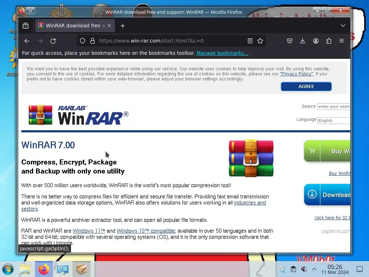Click the green Buy WinRAR button

point(327,151)
